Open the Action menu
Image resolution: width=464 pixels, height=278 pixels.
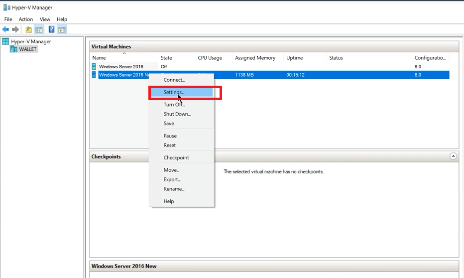tap(26, 19)
